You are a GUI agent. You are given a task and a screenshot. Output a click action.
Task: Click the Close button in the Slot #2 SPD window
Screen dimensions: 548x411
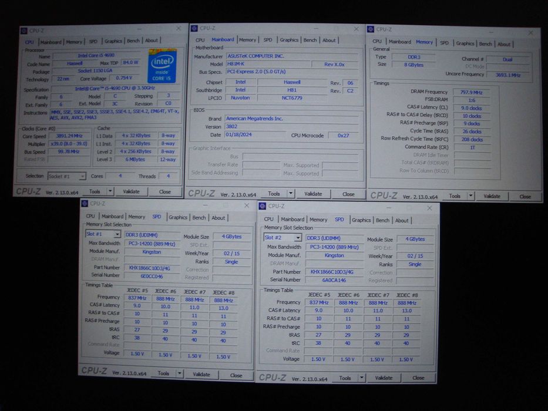coord(418,378)
